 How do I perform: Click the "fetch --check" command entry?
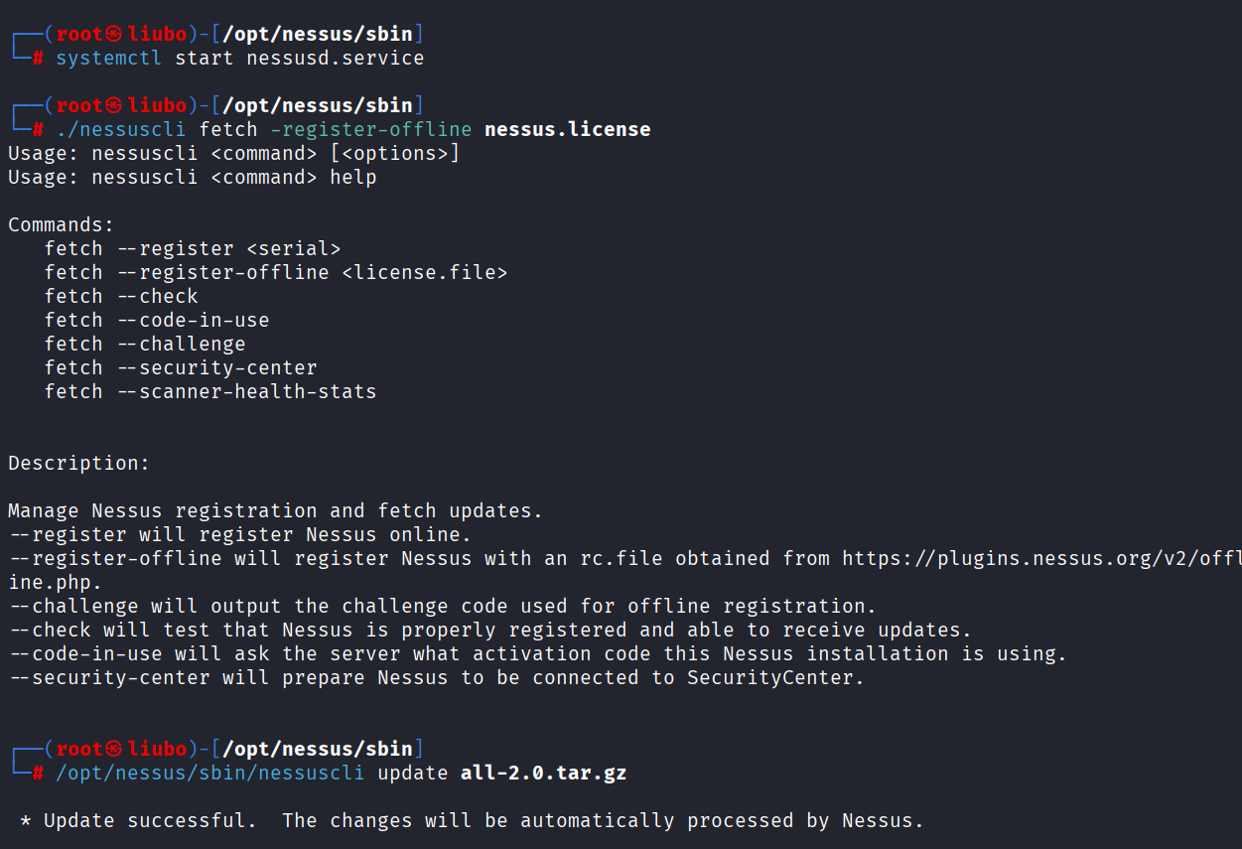(121, 297)
